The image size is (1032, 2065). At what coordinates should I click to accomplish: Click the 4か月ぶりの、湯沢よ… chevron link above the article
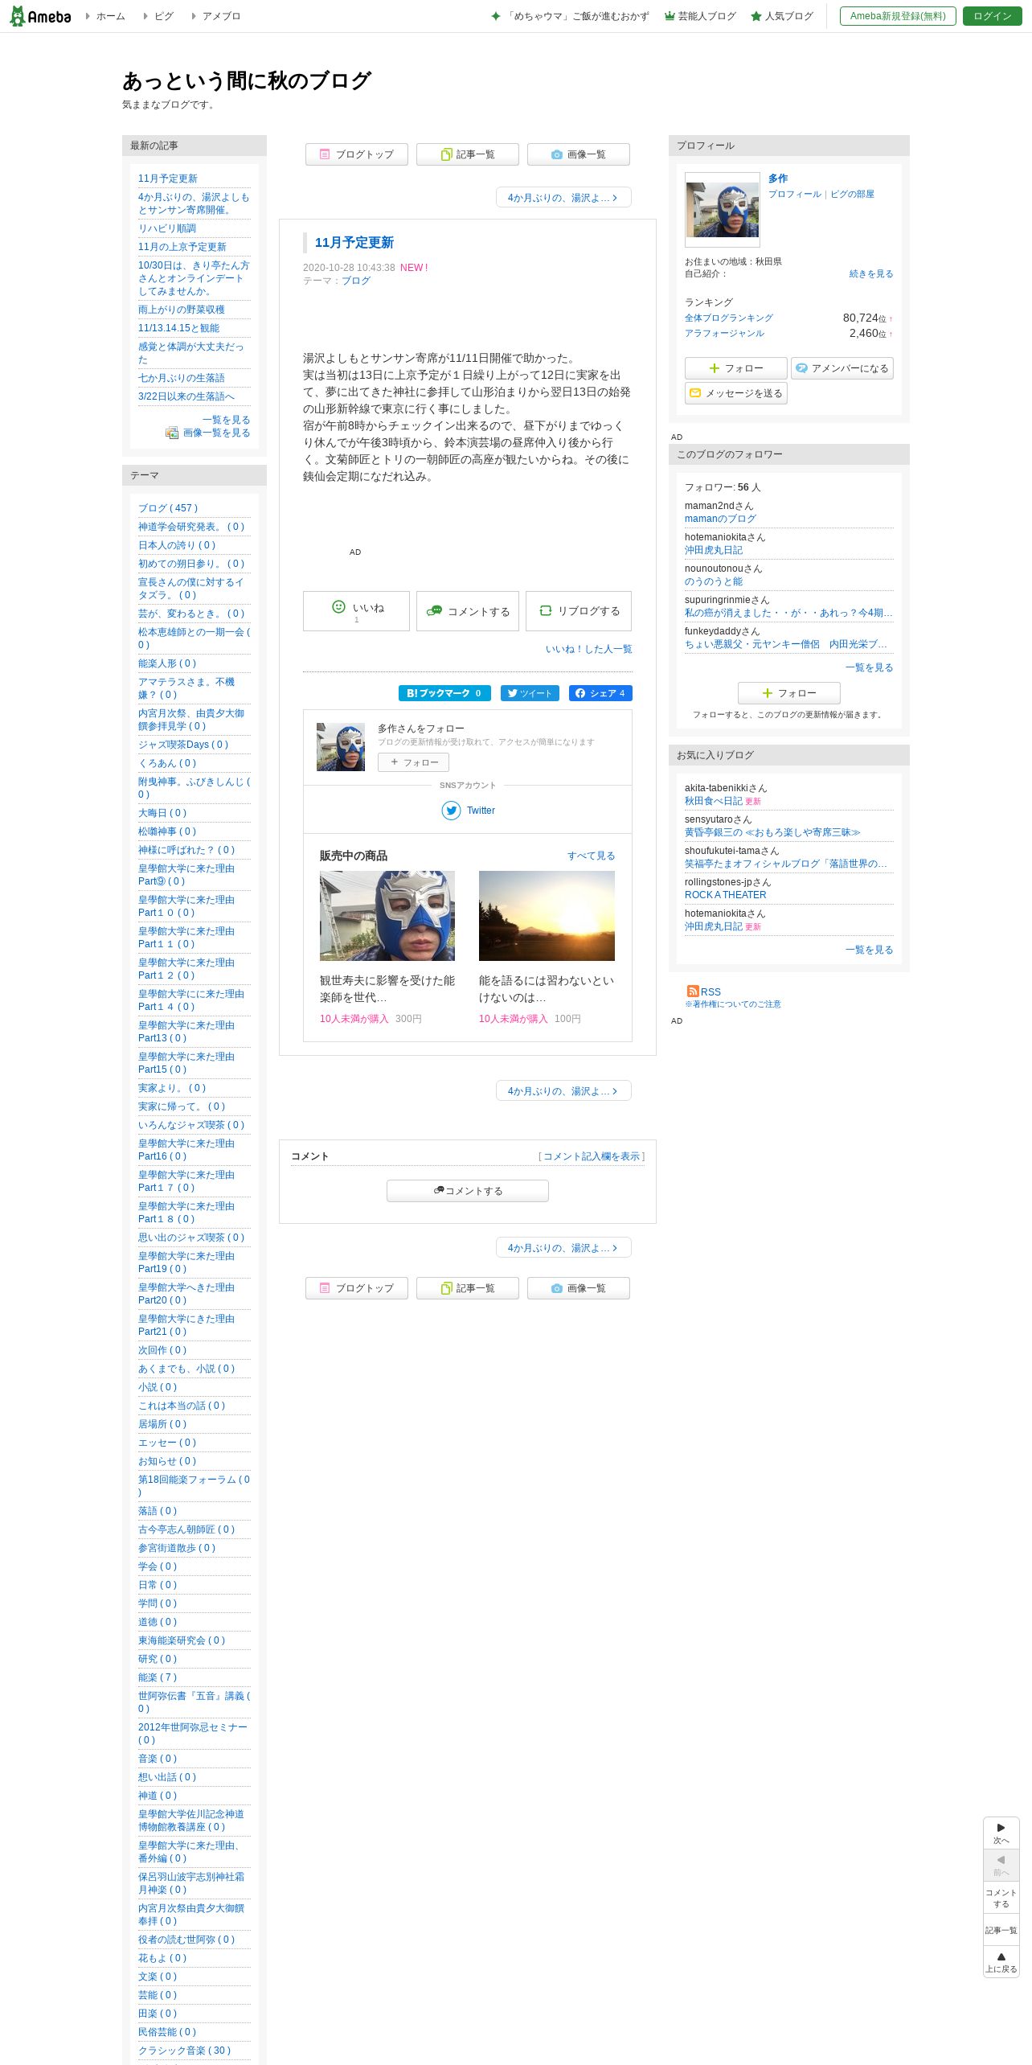point(563,198)
